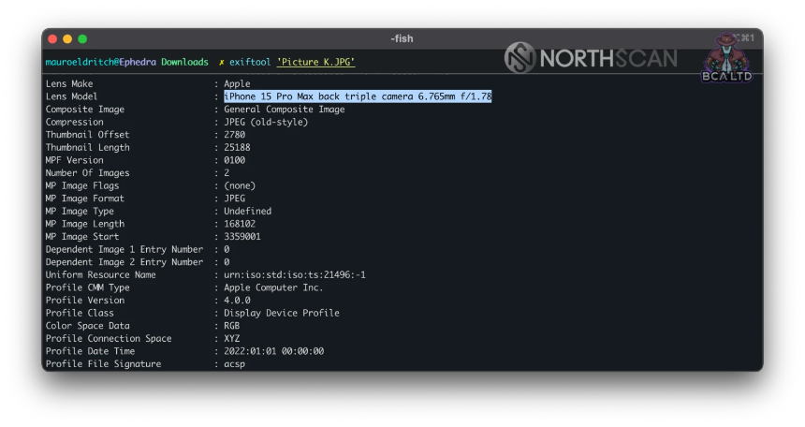Click the Downloads directory in the prompt

[184, 62]
